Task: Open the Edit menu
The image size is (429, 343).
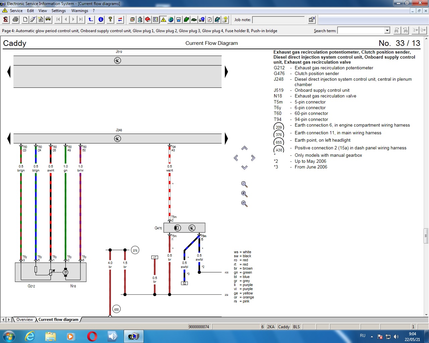Action: click(30, 11)
